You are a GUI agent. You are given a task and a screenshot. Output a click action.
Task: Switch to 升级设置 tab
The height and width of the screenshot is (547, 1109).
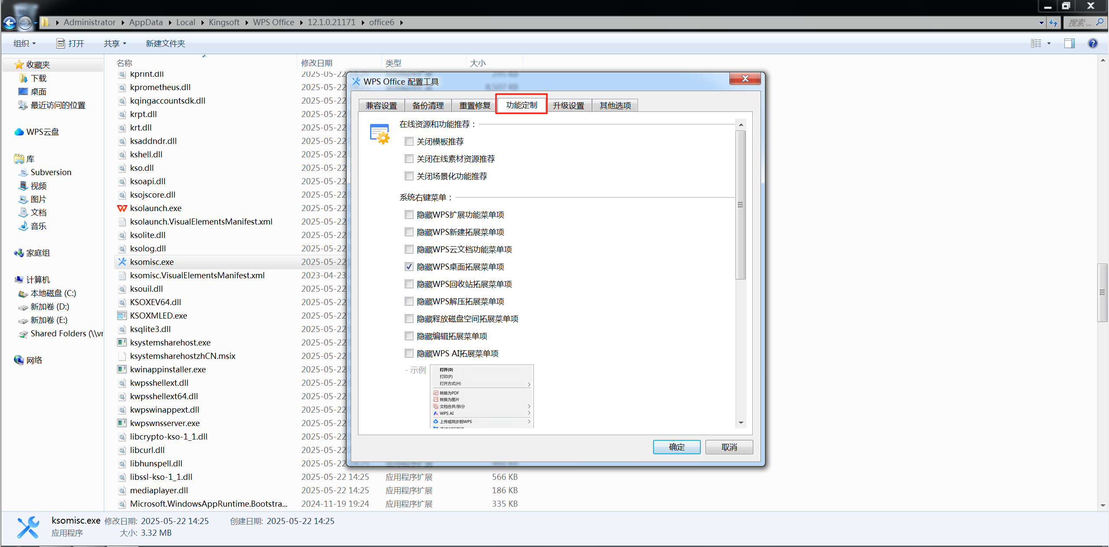569,105
